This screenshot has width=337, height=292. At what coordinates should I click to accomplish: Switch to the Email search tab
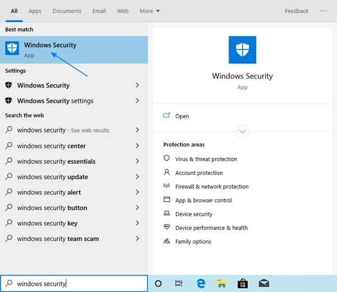pyautogui.click(x=99, y=11)
